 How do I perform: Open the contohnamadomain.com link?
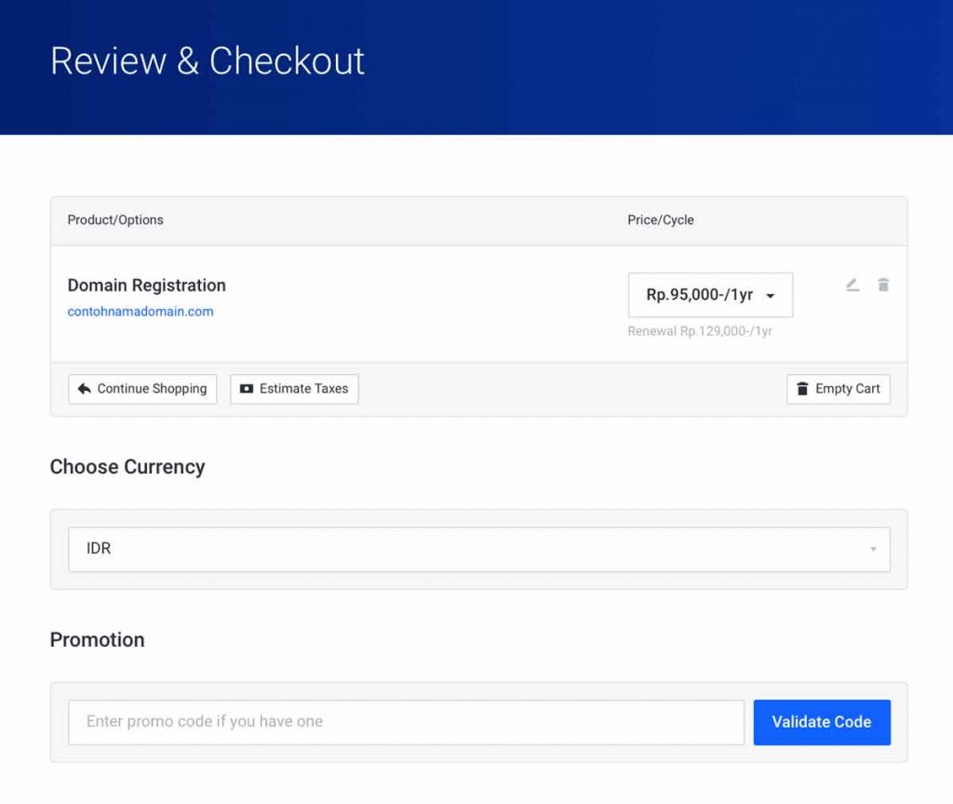pyautogui.click(x=141, y=312)
